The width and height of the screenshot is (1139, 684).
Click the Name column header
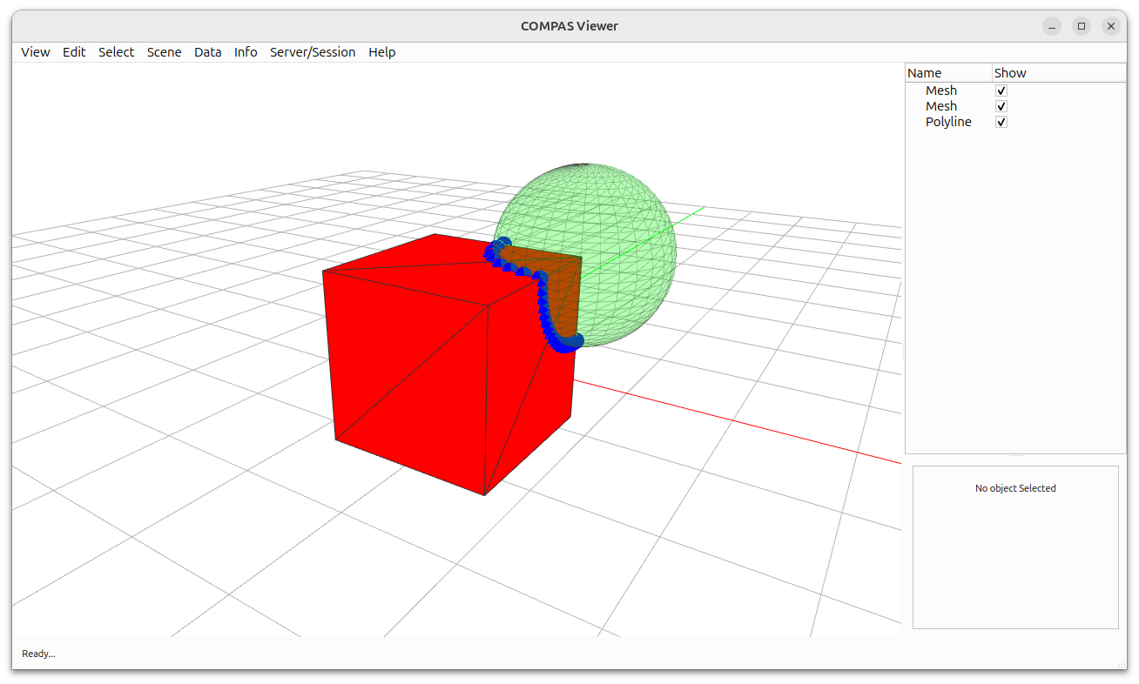click(923, 72)
